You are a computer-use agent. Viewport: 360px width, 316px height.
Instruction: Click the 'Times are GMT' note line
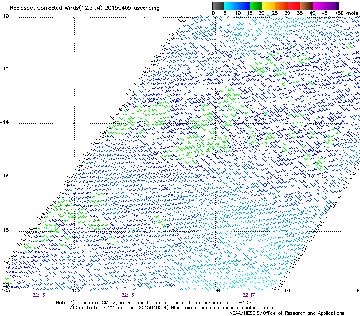pos(153,303)
